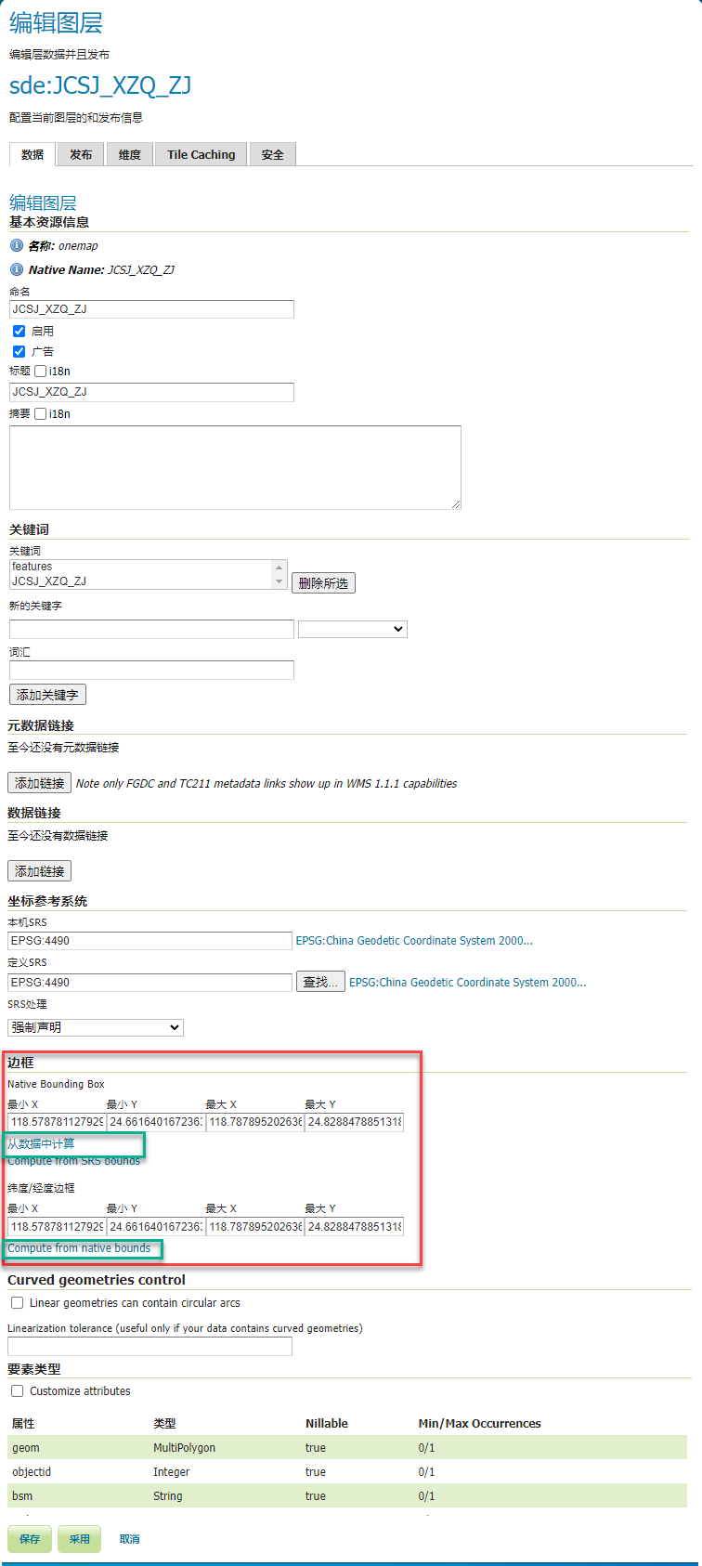Enable Customize attributes checkbox
The width and height of the screenshot is (702, 1566).
[x=18, y=1391]
